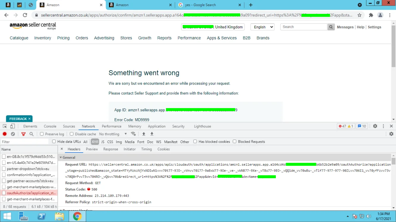Go back in browser history
Image resolution: width=396 pixels, height=222 pixels.
click(7, 15)
